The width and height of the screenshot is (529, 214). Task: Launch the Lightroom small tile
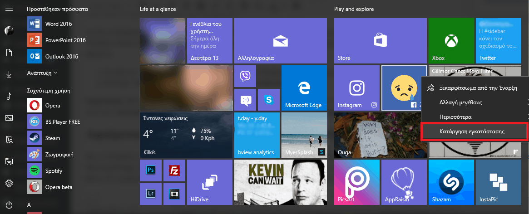click(x=150, y=194)
